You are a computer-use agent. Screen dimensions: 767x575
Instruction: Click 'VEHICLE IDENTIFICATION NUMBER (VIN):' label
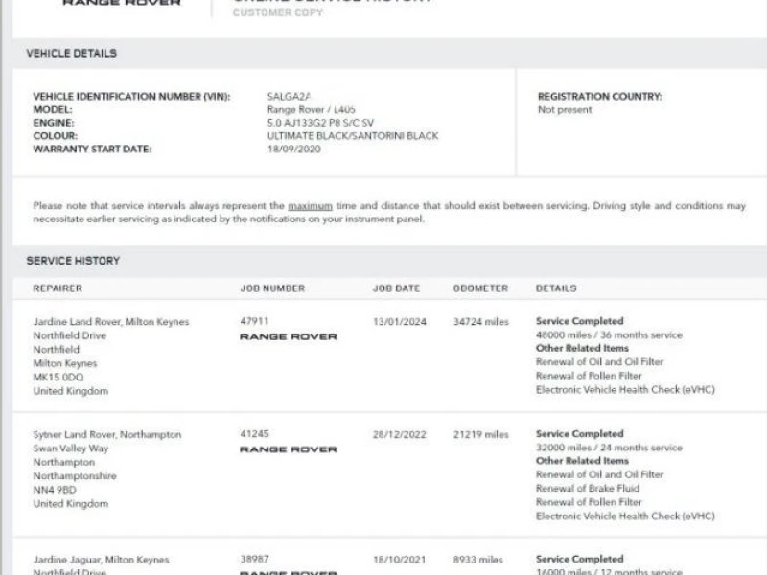pyautogui.click(x=131, y=97)
